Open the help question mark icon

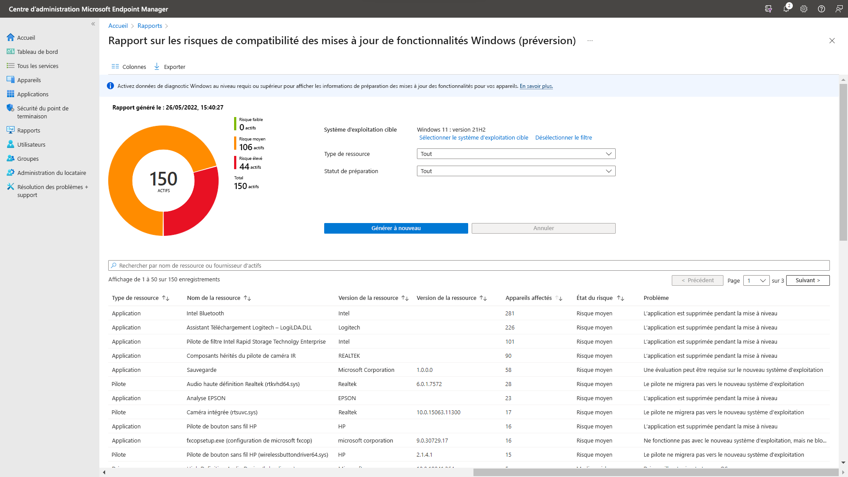point(821,9)
